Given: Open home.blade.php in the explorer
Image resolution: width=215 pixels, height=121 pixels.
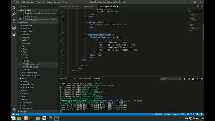Looking at the screenshot, I should tap(31, 73).
